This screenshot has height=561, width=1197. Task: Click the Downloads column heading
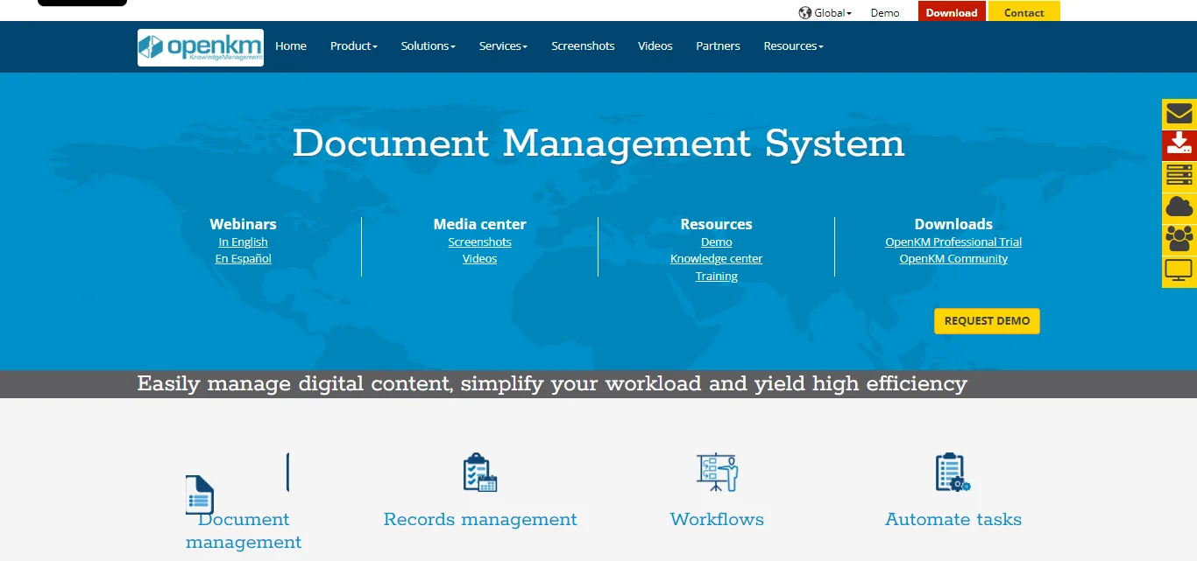[953, 224]
